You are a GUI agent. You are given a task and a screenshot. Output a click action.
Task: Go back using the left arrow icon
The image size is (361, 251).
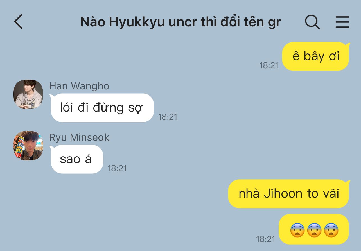tap(18, 22)
